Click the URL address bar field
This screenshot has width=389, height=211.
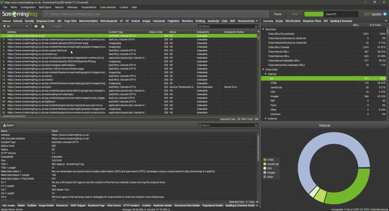(156, 14)
